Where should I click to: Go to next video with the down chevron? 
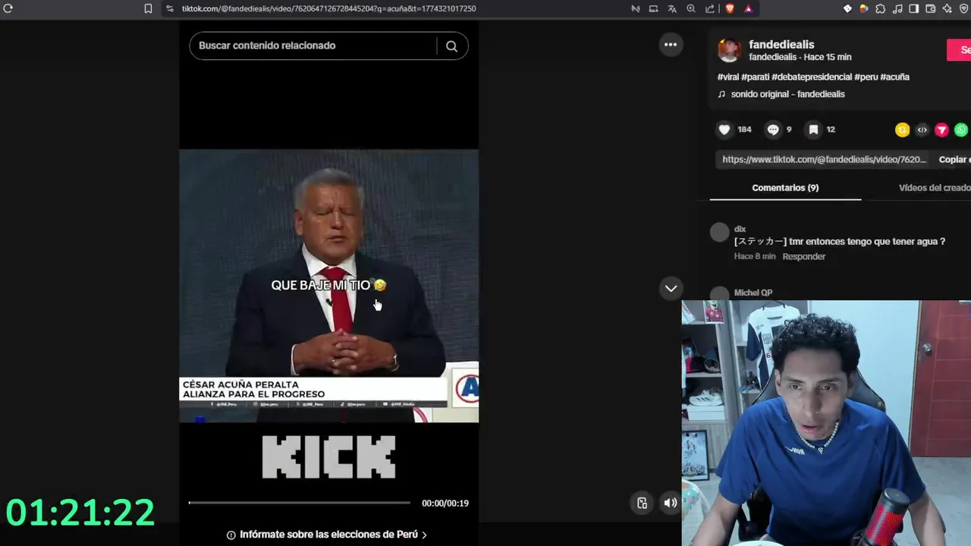[x=671, y=288]
